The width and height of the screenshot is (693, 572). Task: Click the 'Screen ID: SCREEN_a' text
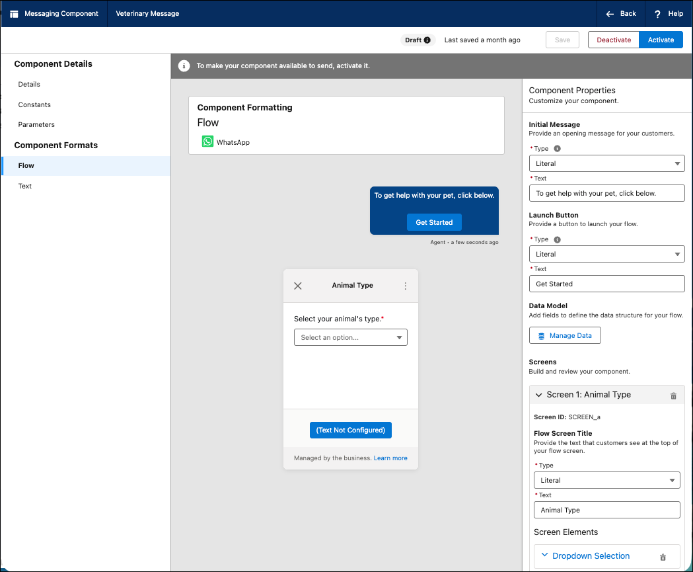click(x=567, y=417)
